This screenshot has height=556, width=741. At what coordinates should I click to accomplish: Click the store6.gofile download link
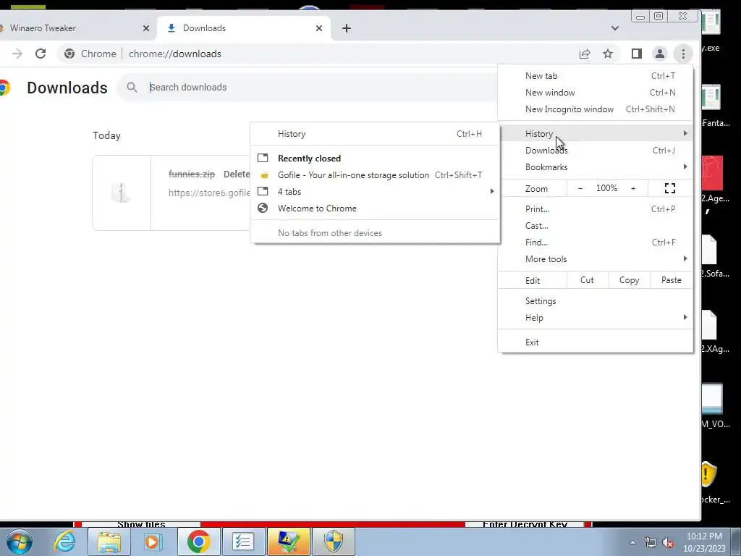click(x=209, y=193)
